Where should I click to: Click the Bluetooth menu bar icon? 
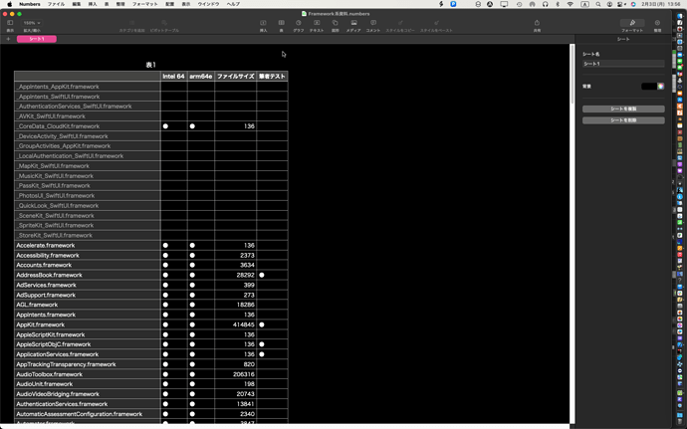coord(558,4)
